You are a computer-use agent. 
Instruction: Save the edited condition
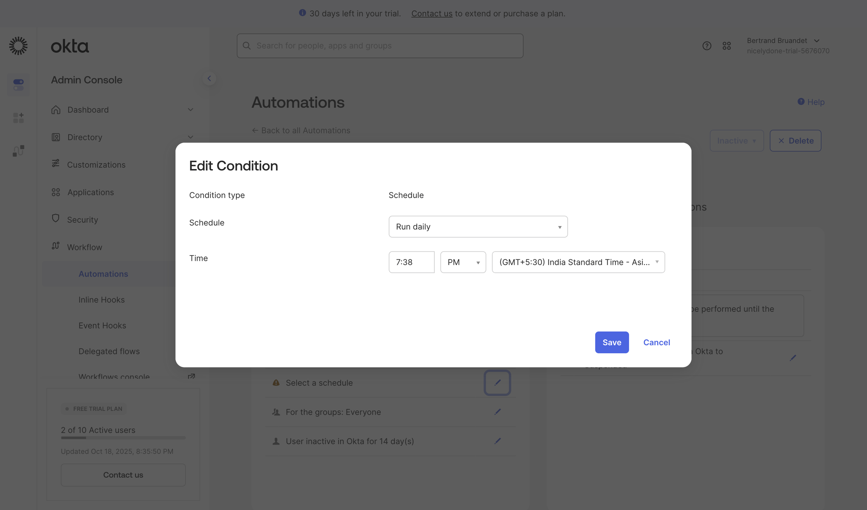[612, 342]
